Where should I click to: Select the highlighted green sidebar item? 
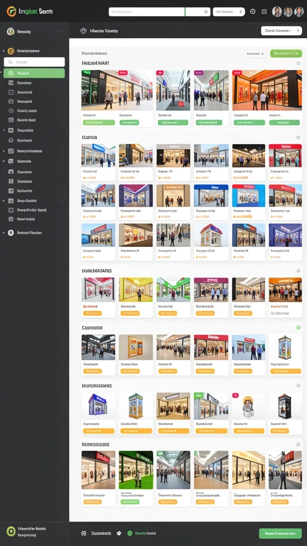click(x=34, y=73)
